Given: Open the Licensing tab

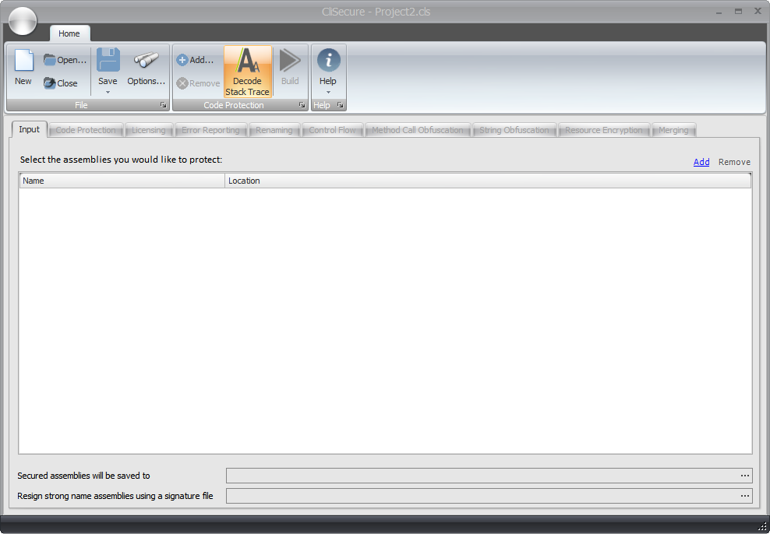Looking at the screenshot, I should (x=149, y=130).
